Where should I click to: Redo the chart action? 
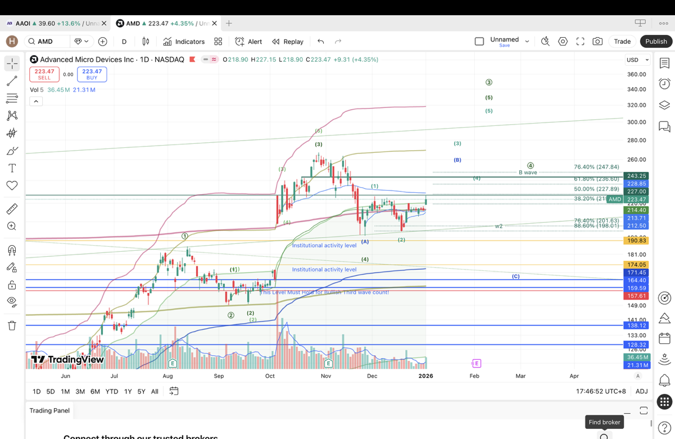338,42
